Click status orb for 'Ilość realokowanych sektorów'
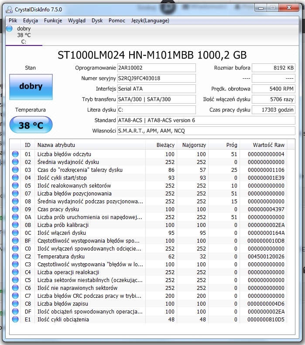The width and height of the screenshot is (305, 345). [15, 185]
